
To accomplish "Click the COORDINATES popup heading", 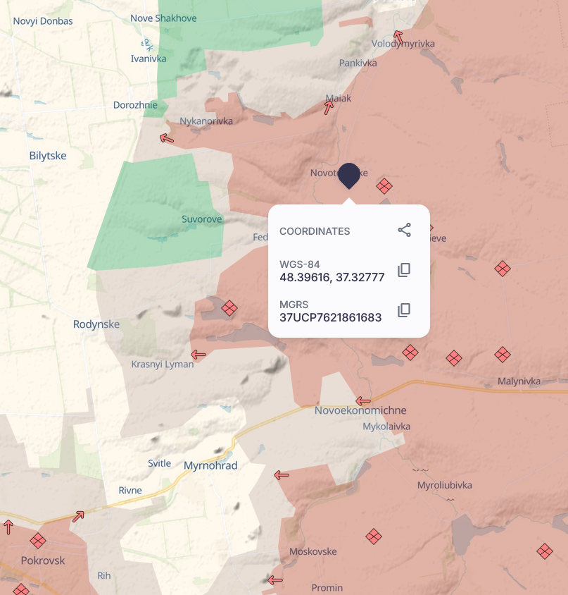I will (315, 231).
